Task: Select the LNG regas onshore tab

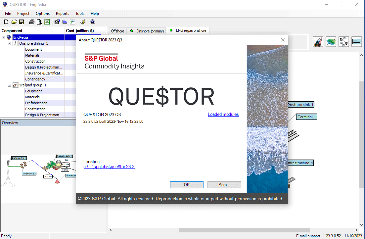Action: 188,30
